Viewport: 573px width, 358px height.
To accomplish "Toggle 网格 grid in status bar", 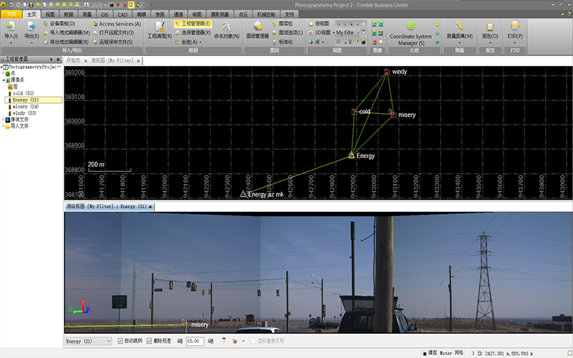I will pos(459,353).
